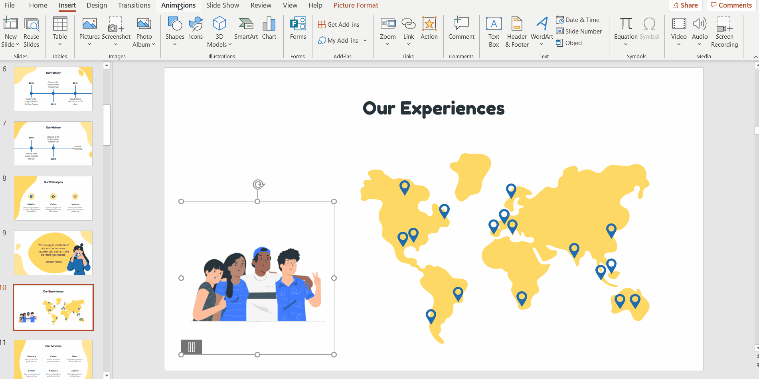Click the picture's rotation handle
The height and width of the screenshot is (379, 759).
(258, 184)
